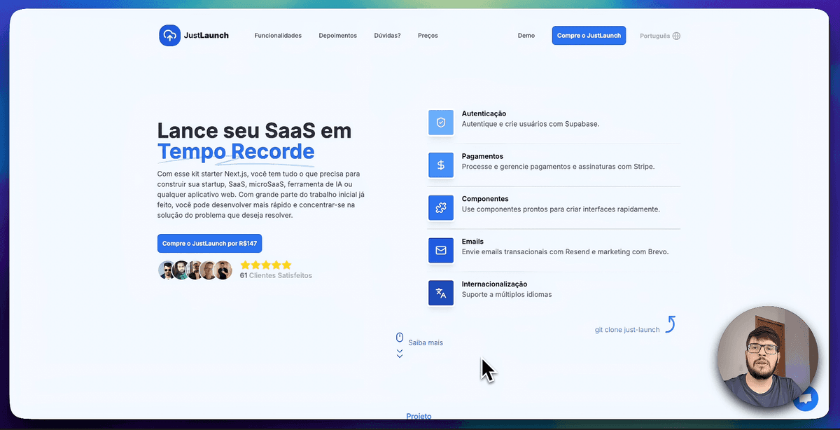Click the Emails feature title
This screenshot has height=430, width=840.
click(472, 242)
